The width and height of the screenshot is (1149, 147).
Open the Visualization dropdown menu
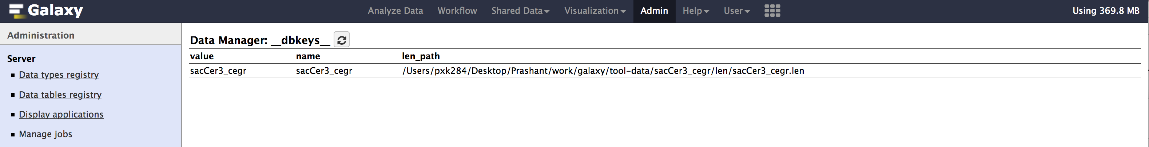point(595,11)
